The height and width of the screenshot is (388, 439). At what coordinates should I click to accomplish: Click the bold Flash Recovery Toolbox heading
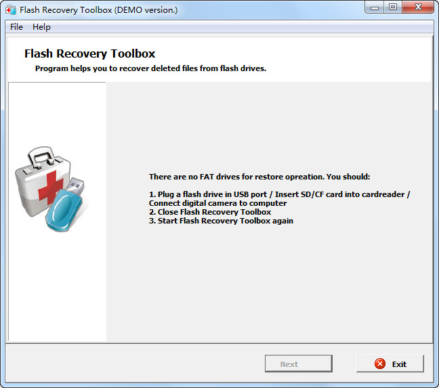point(89,53)
